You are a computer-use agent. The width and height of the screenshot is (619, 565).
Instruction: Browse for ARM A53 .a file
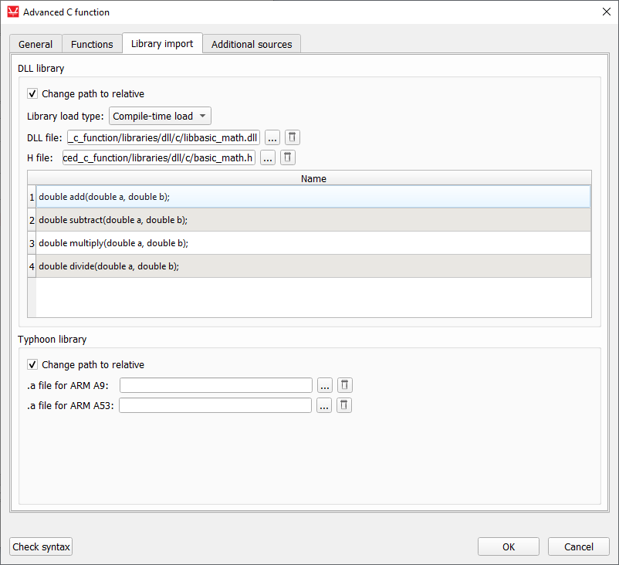click(x=323, y=405)
